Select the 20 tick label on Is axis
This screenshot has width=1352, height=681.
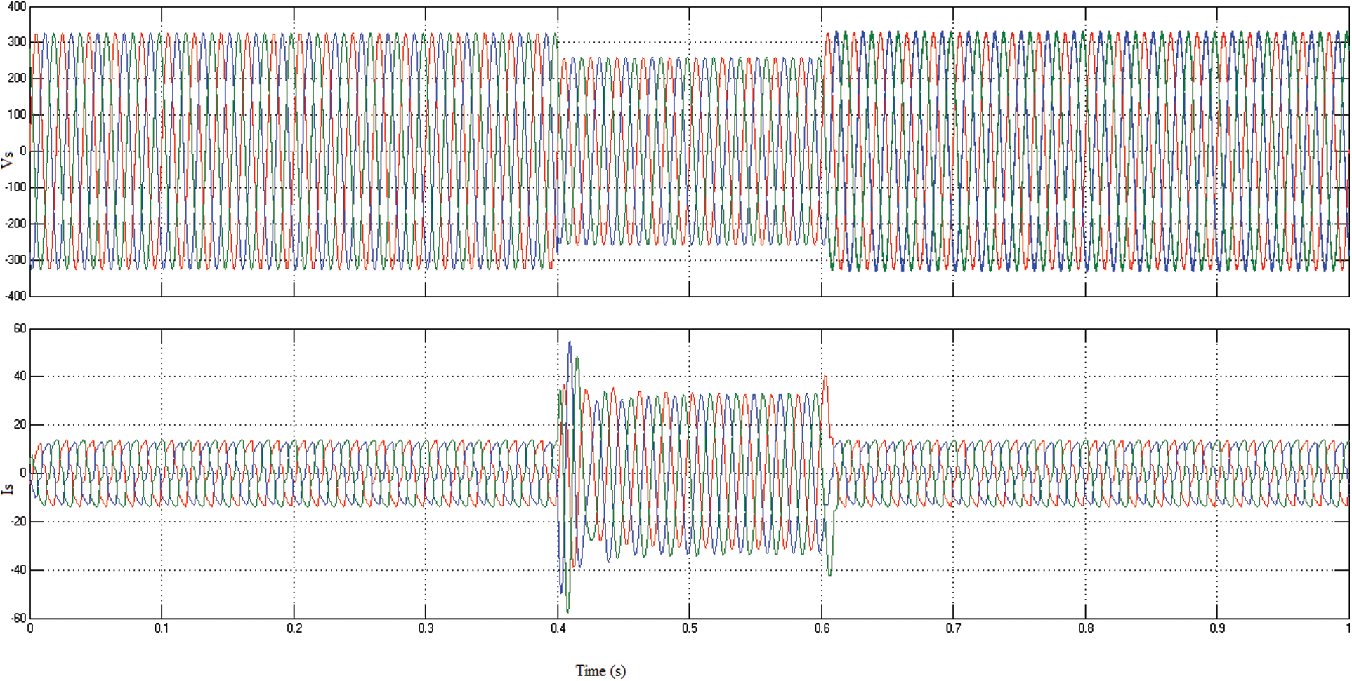(x=20, y=425)
